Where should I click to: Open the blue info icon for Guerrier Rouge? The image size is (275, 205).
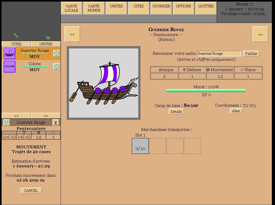tap(6, 122)
